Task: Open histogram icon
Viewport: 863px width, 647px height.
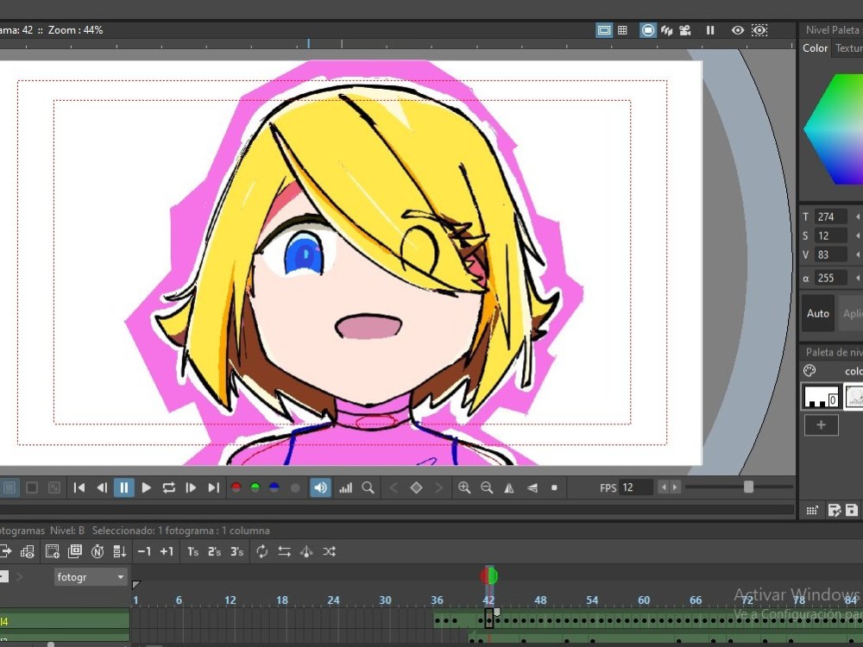Action: (346, 488)
